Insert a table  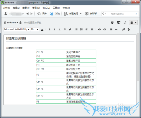pyautogui.click(x=111, y=30)
